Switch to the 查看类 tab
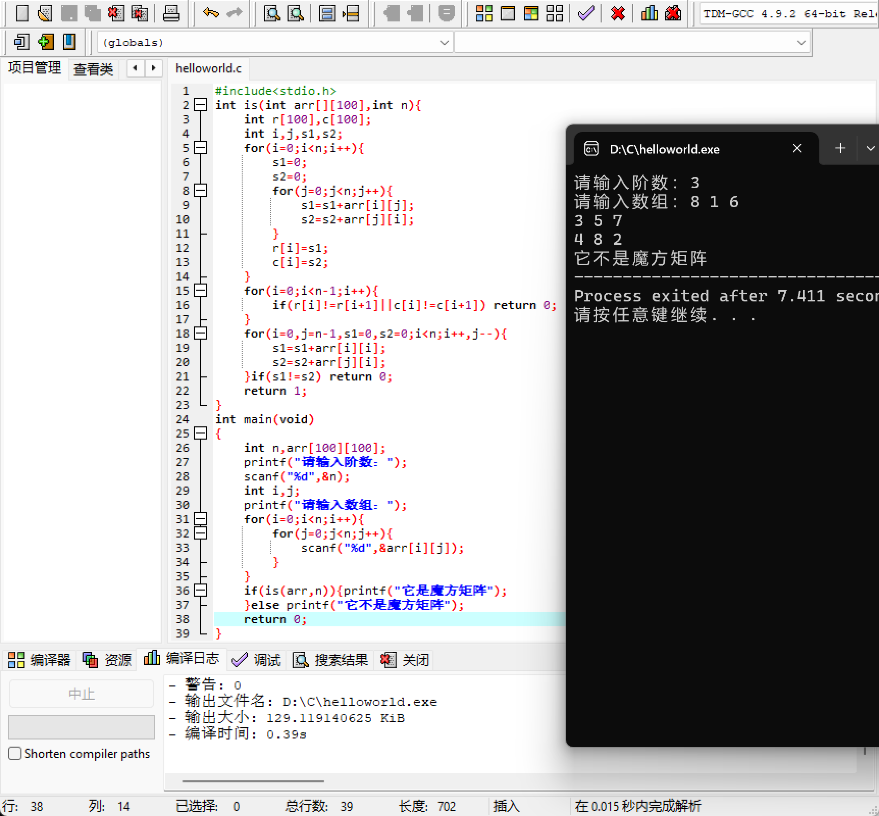Viewport: 879px width, 816px height. click(x=93, y=69)
